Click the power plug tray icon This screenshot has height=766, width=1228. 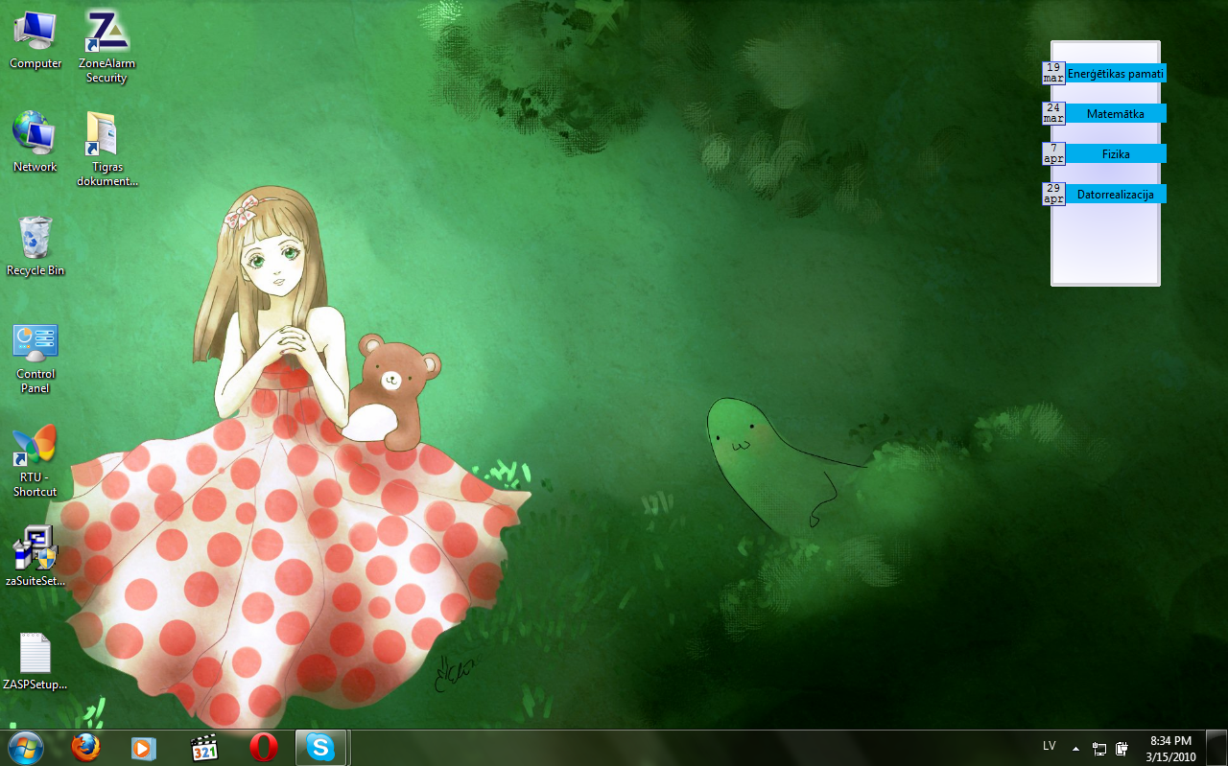tap(1121, 748)
